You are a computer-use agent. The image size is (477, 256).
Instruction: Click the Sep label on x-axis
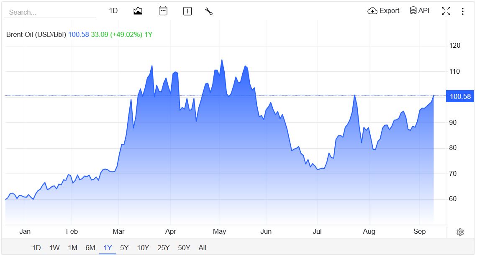[420, 232]
